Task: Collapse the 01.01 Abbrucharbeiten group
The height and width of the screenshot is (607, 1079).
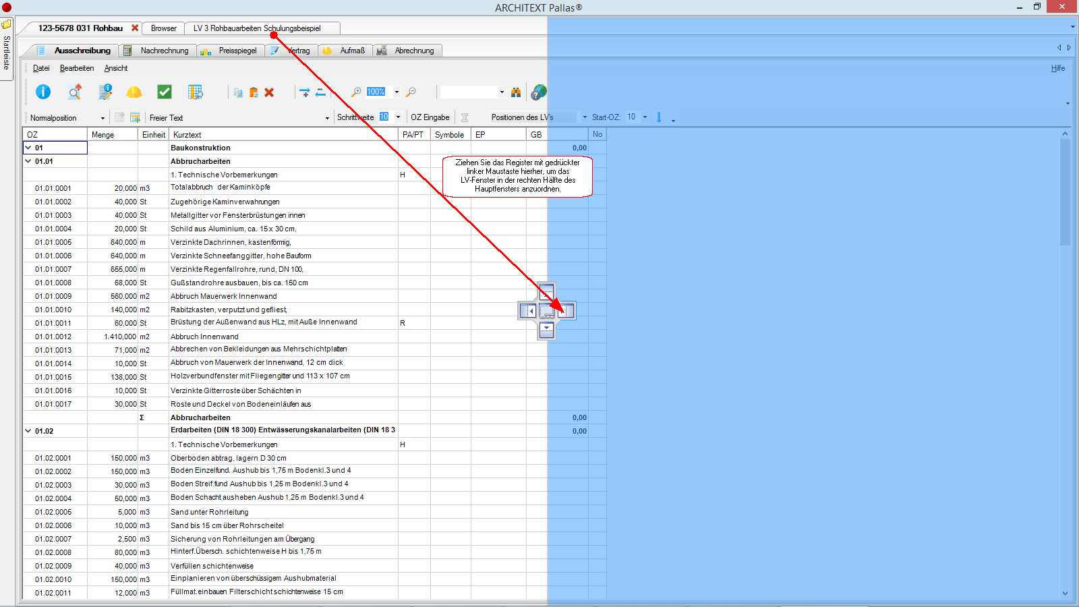Action: click(x=28, y=161)
